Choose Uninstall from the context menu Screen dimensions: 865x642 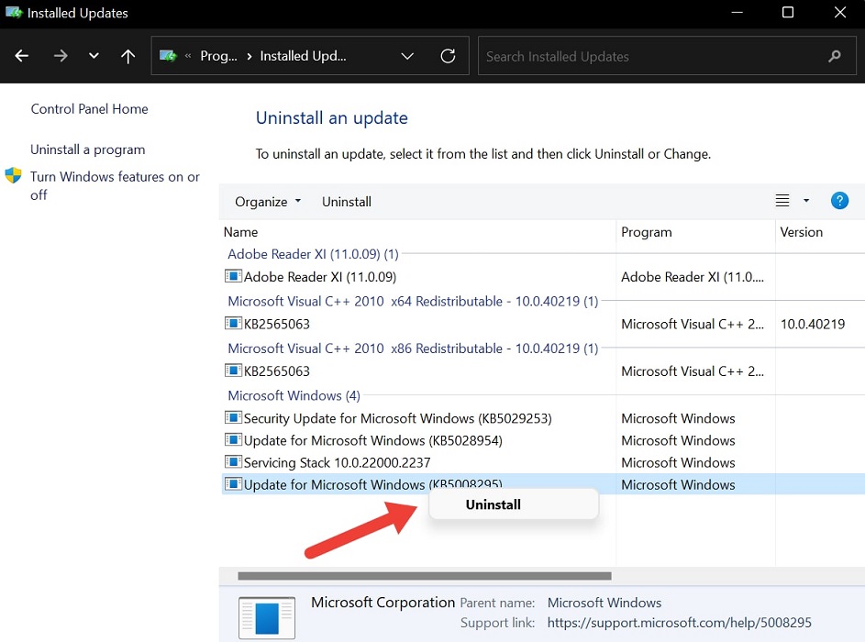pos(493,504)
